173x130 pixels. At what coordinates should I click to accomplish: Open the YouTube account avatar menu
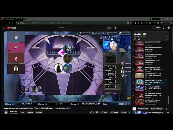tap(169, 28)
